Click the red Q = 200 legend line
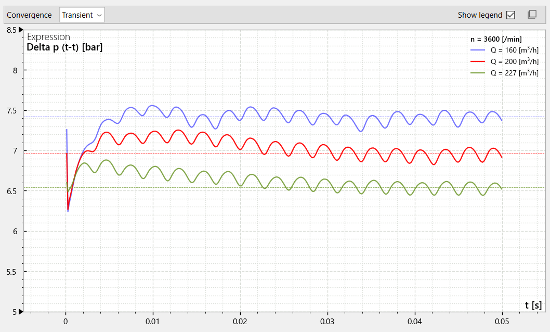Screen dimensions: 550x332 click(478, 61)
